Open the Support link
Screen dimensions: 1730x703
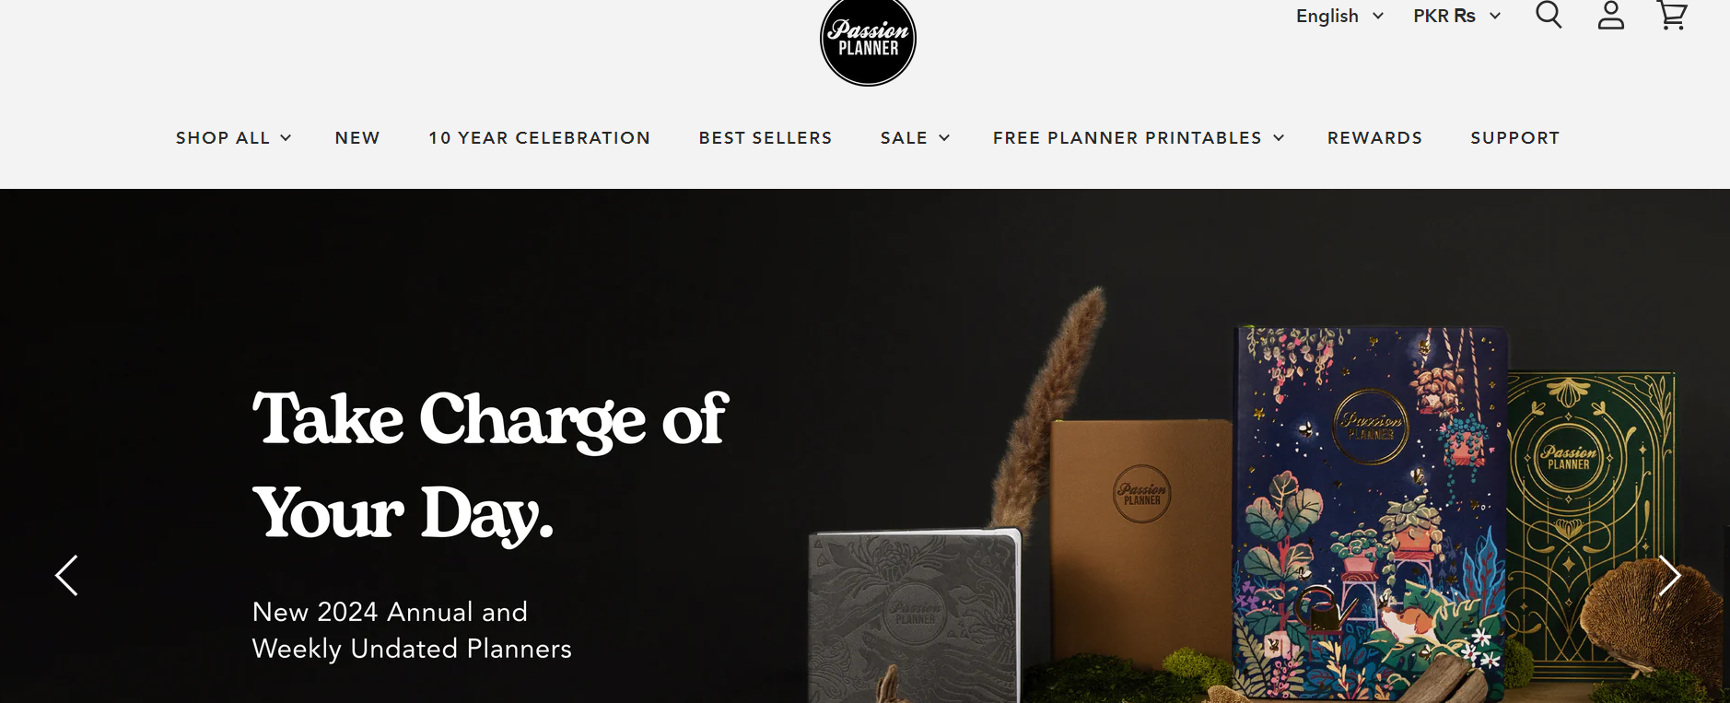(x=1514, y=137)
